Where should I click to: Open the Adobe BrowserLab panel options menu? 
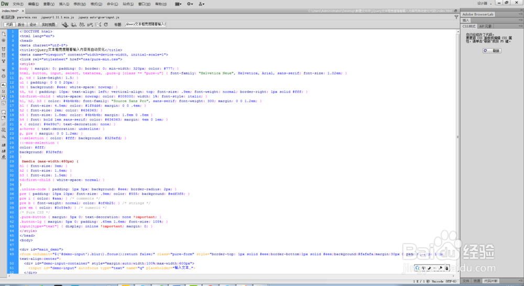(x=520, y=14)
